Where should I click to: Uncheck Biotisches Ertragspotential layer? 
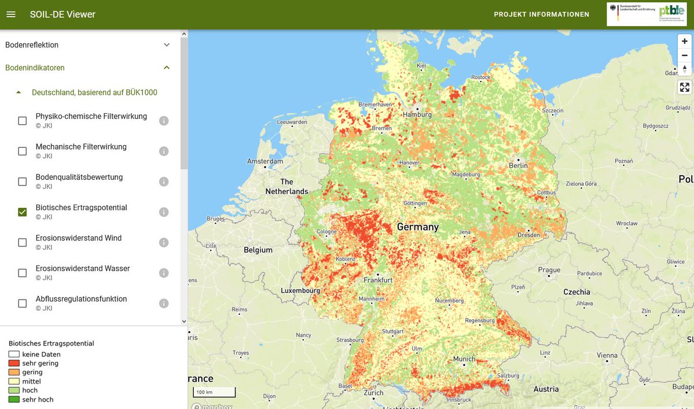(x=22, y=212)
